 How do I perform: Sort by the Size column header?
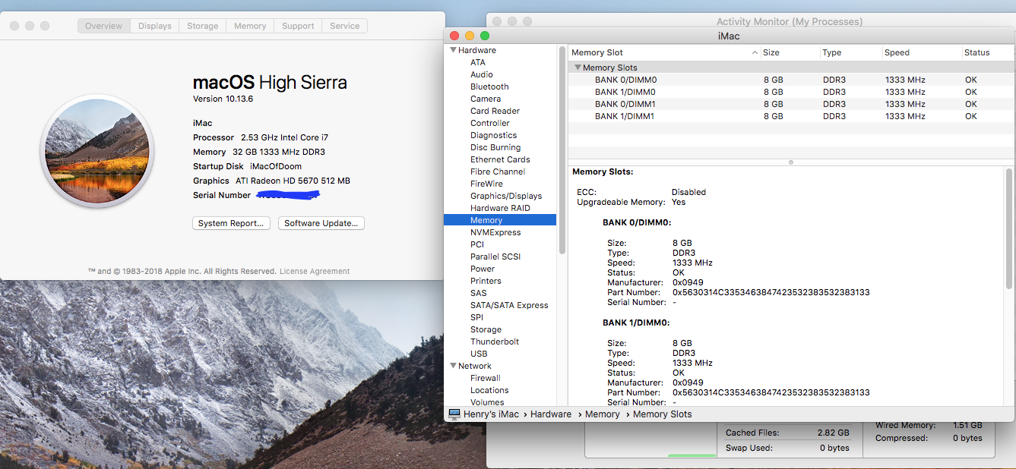point(790,52)
